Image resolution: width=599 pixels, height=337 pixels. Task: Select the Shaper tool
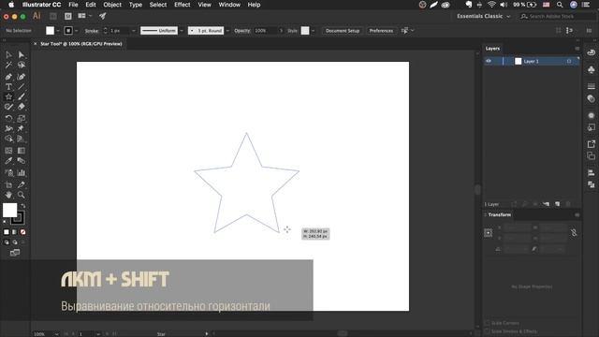click(8, 107)
